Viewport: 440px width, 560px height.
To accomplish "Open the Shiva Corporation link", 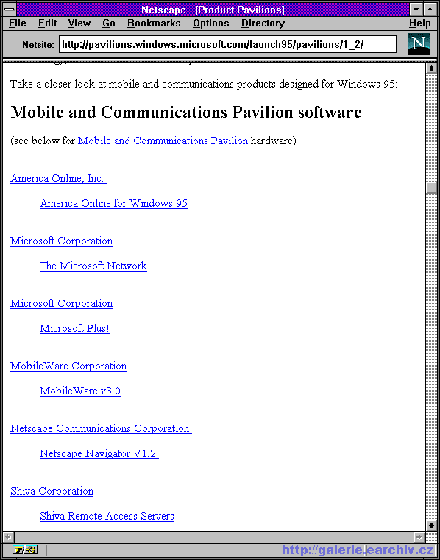I will pyautogui.click(x=52, y=491).
